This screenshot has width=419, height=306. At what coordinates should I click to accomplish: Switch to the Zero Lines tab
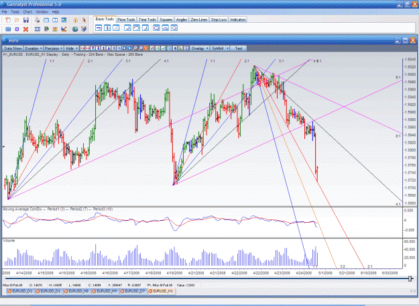[x=199, y=19]
